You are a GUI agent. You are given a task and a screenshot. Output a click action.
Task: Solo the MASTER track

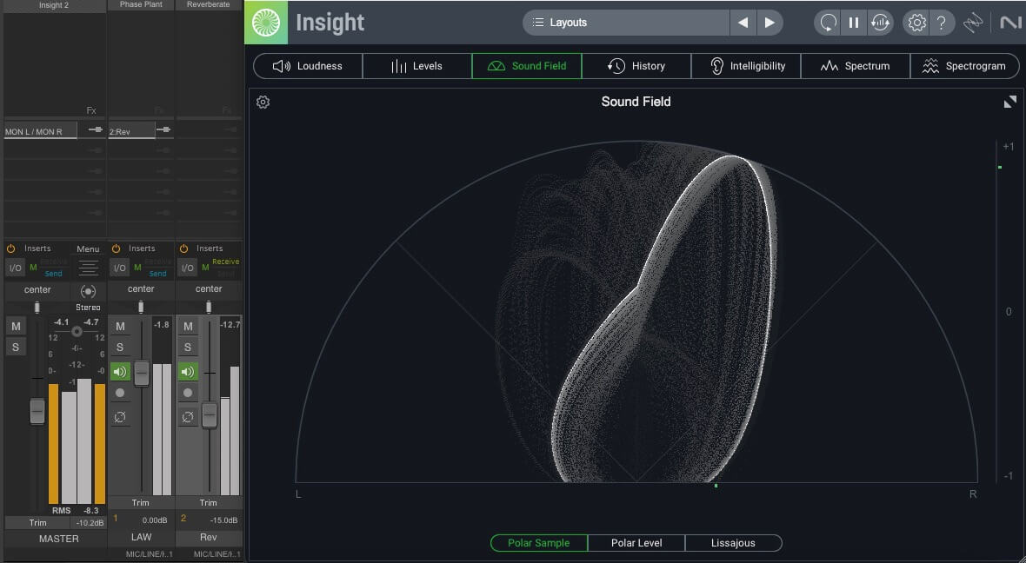click(x=15, y=347)
